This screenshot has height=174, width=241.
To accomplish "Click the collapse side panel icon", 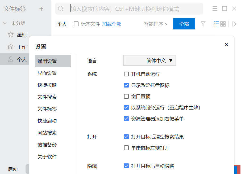I will pos(234,24).
